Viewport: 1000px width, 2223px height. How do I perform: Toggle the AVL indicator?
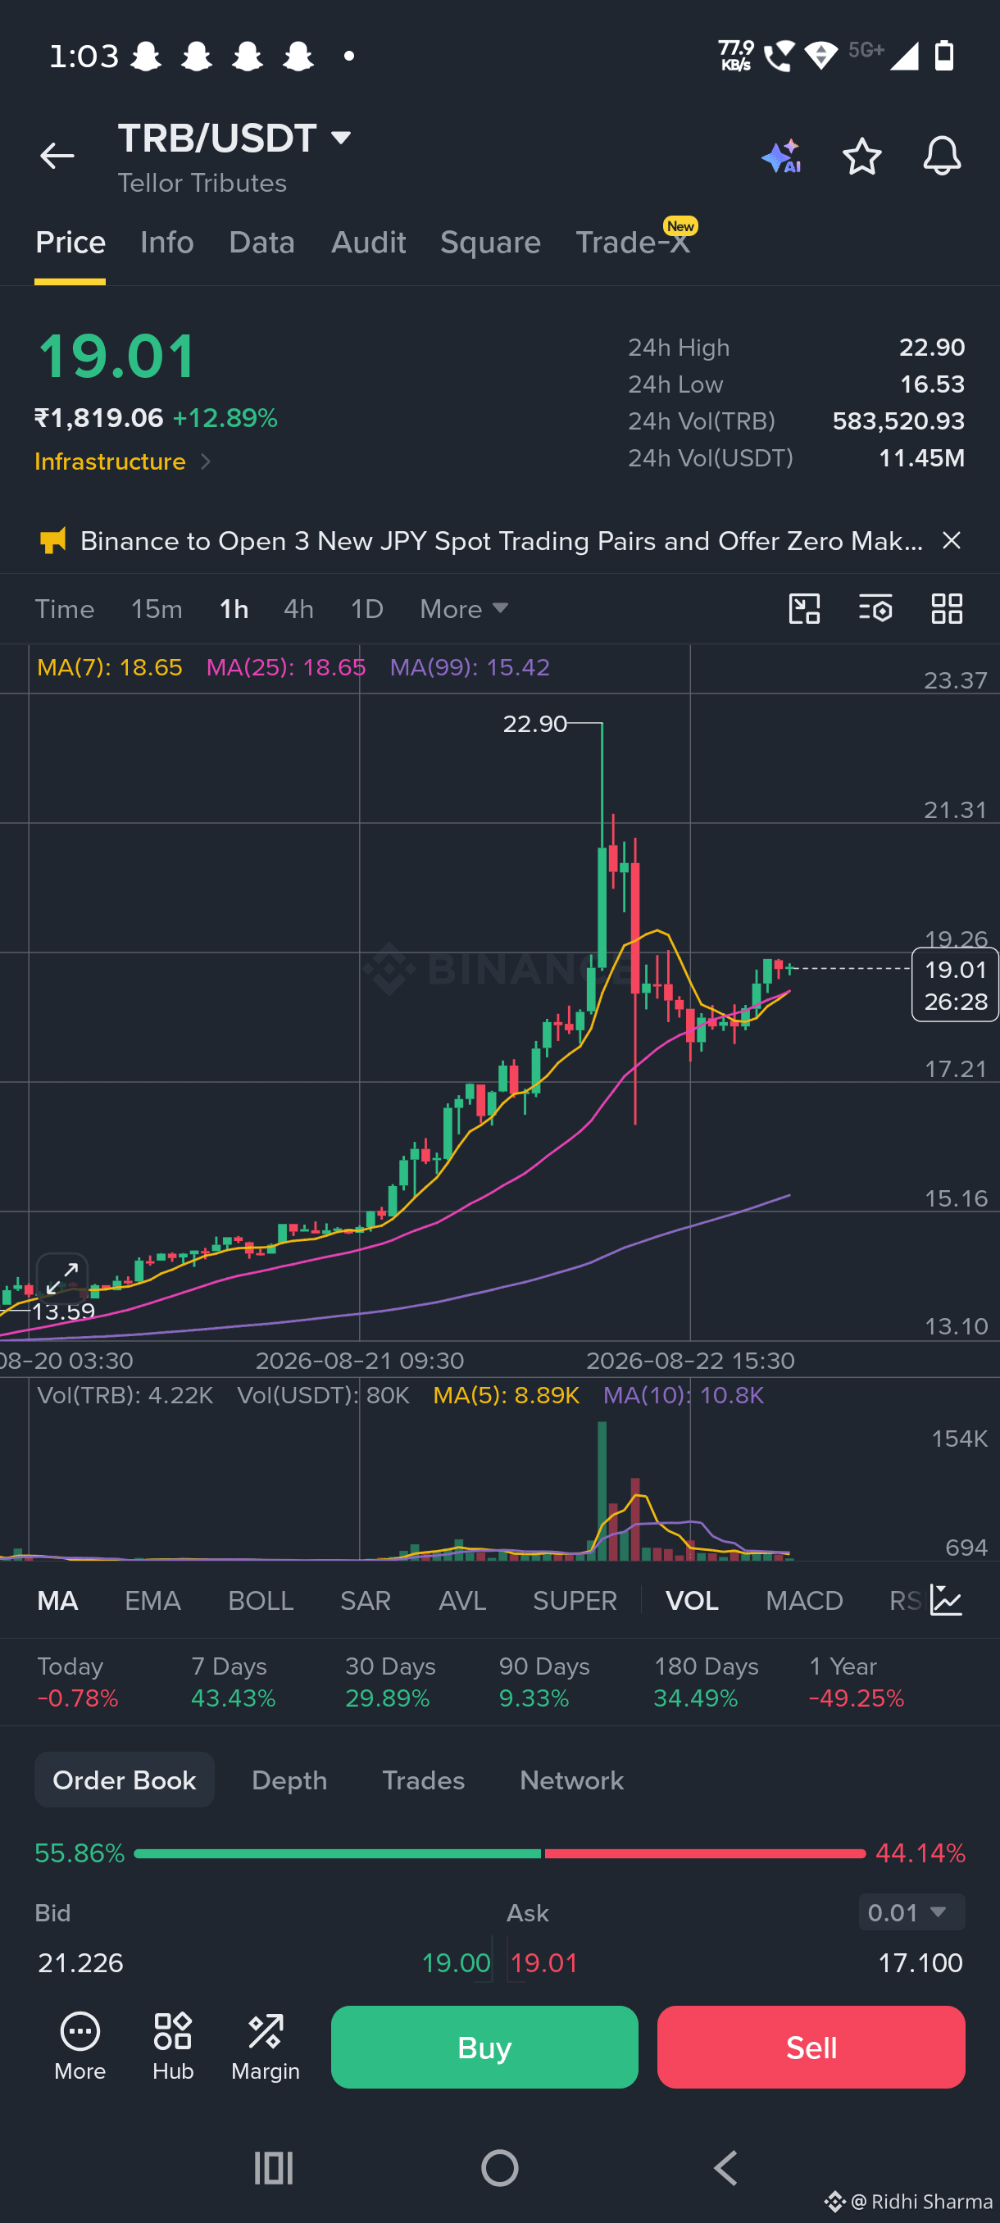click(462, 1601)
